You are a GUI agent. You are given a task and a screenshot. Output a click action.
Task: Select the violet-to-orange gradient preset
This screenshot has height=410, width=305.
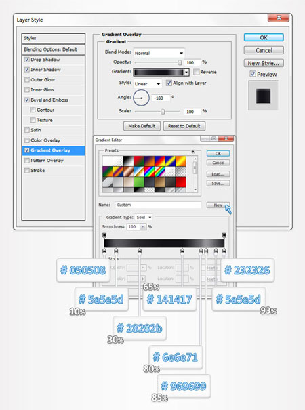(x=149, y=161)
